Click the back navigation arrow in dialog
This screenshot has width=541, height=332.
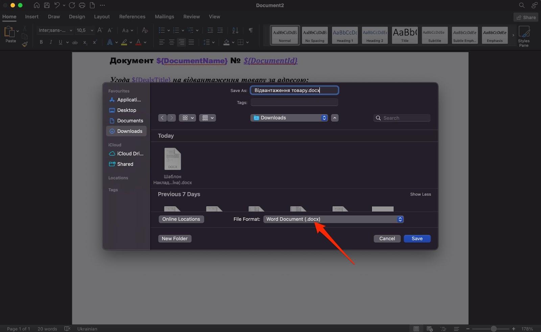[162, 118]
